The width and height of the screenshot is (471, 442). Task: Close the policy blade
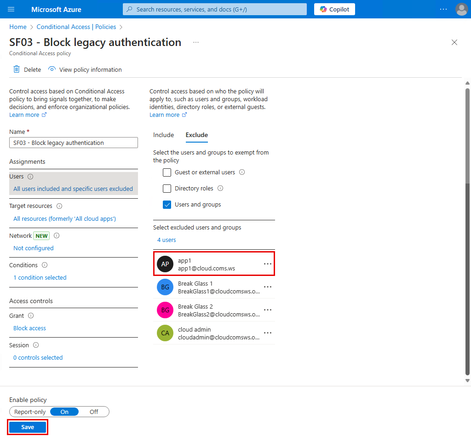coord(454,42)
